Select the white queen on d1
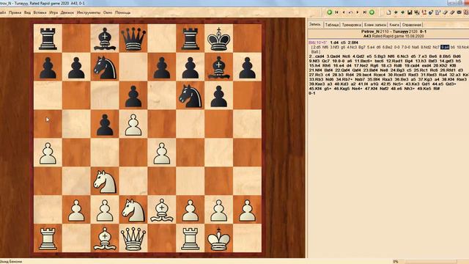The height and width of the screenshot is (264, 469). pyautogui.click(x=133, y=238)
